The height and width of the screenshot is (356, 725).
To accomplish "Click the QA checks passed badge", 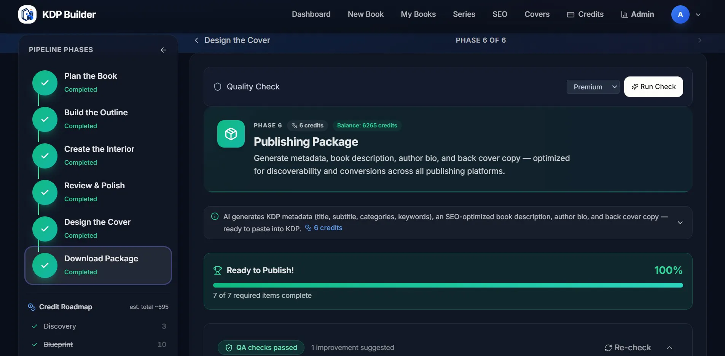I will pos(261,348).
